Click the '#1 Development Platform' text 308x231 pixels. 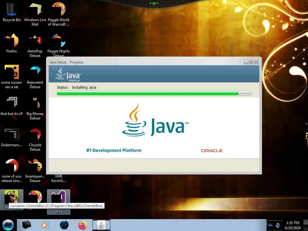coord(114,150)
